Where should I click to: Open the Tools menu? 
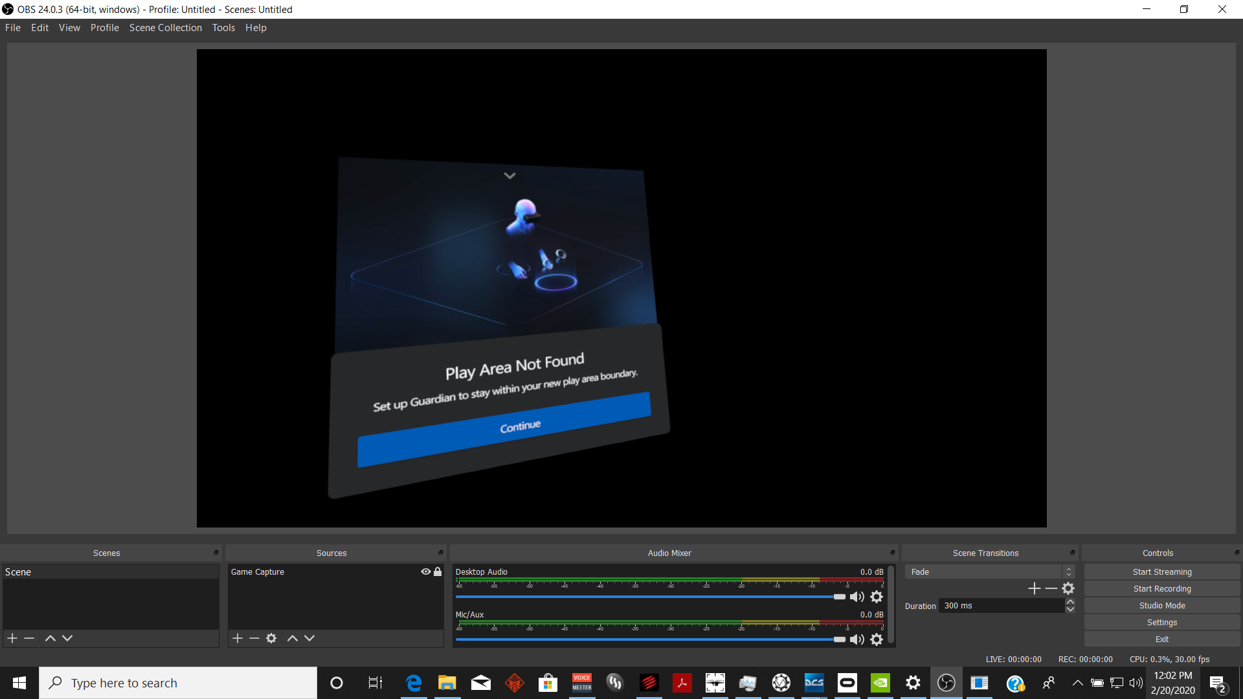click(223, 28)
